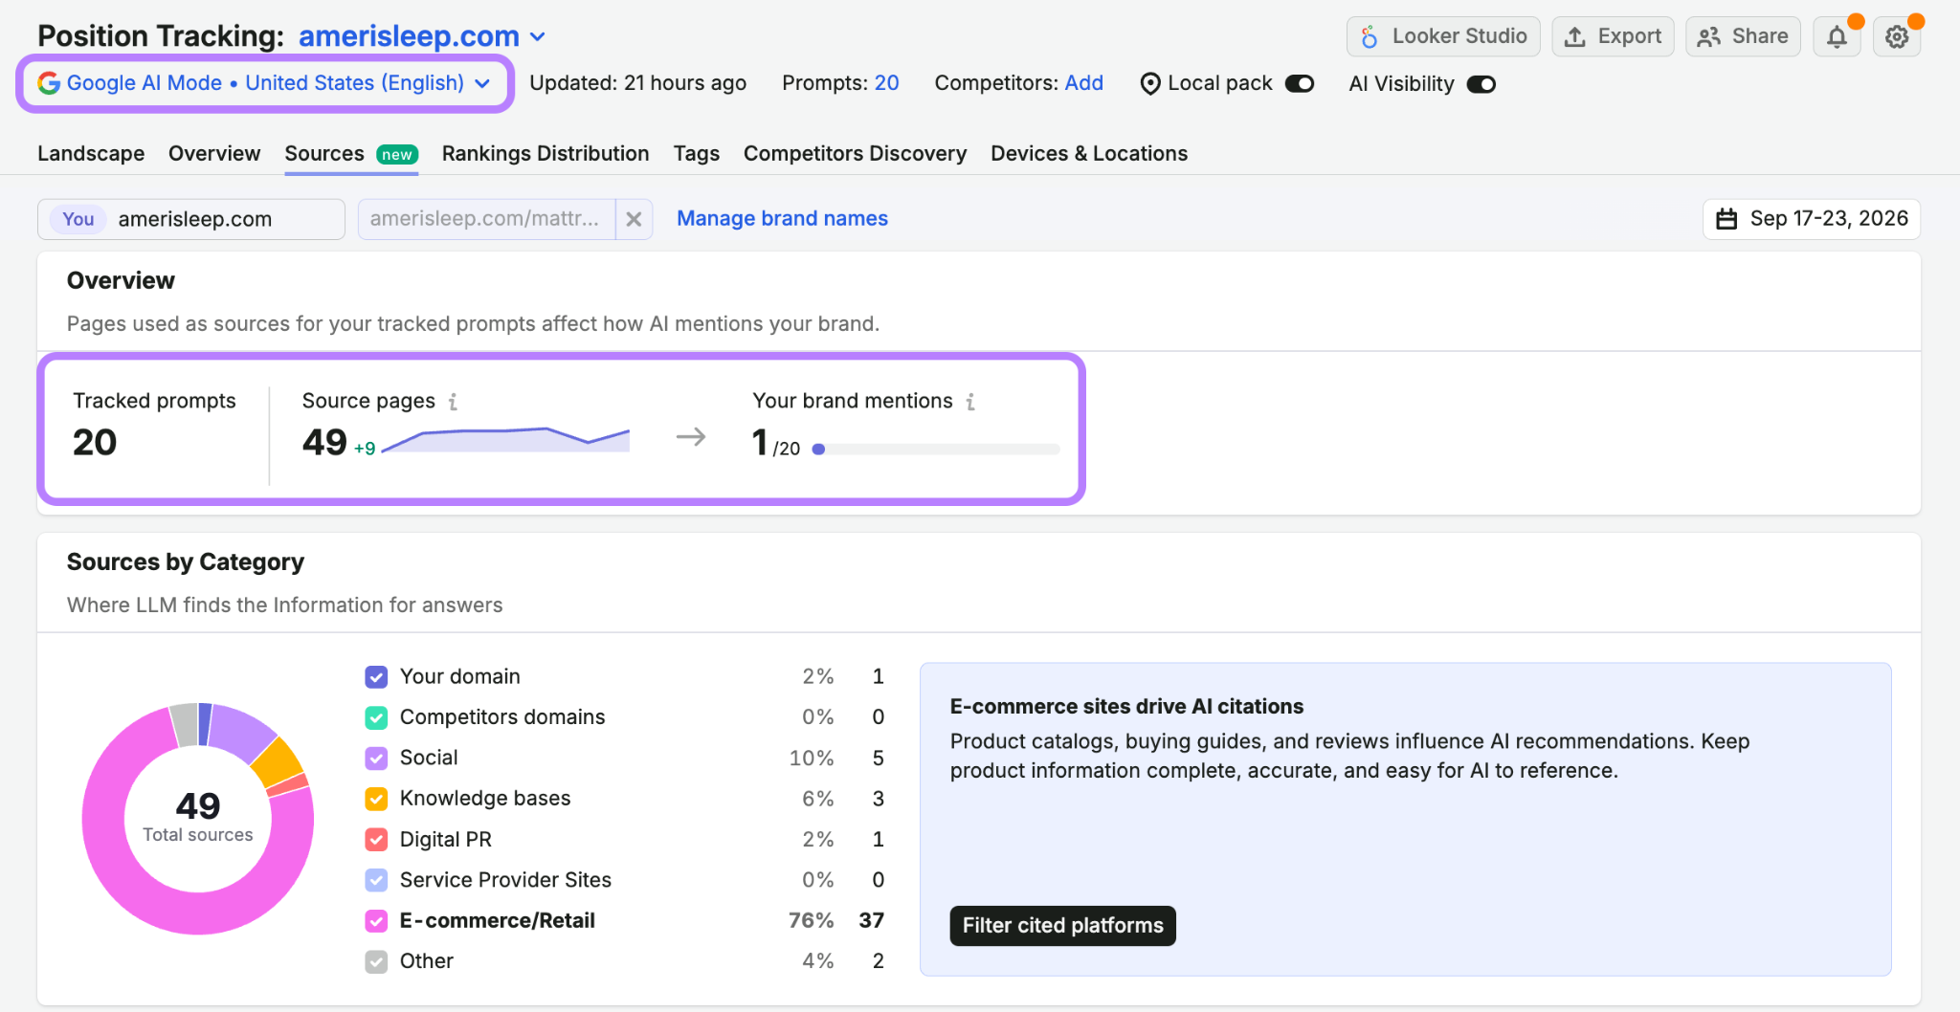Open the Tags tab

click(697, 154)
